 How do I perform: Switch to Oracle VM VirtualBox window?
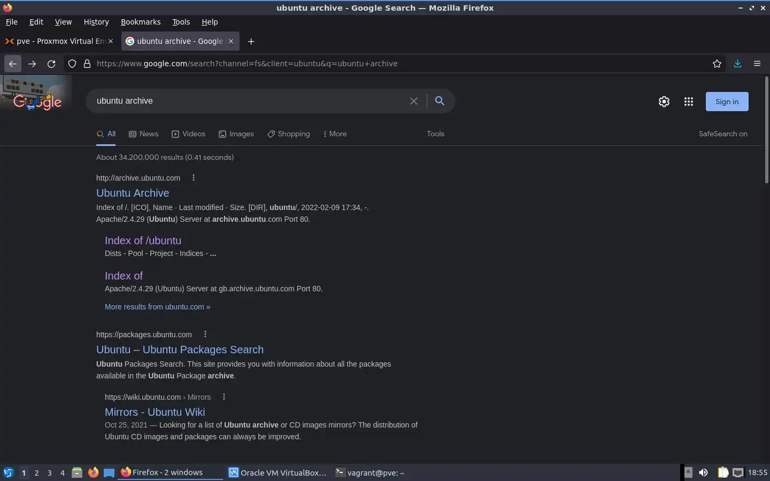[278, 472]
